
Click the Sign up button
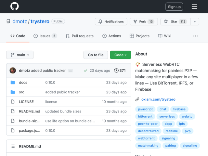[x=174, y=6]
